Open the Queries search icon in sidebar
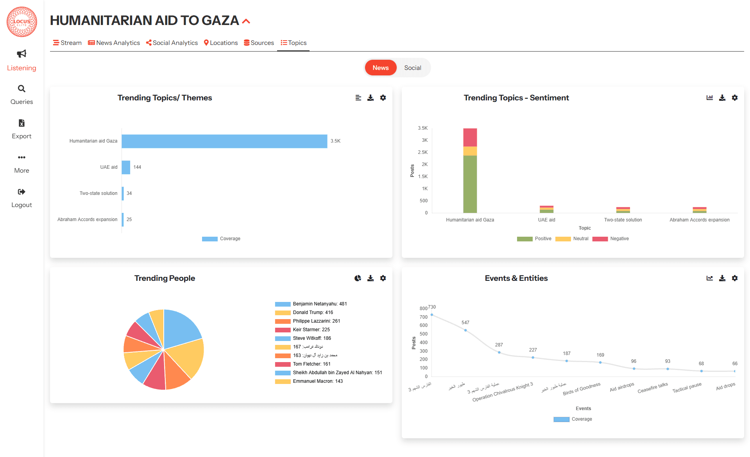Viewport: 750px width, 457px height. pyautogui.click(x=21, y=89)
